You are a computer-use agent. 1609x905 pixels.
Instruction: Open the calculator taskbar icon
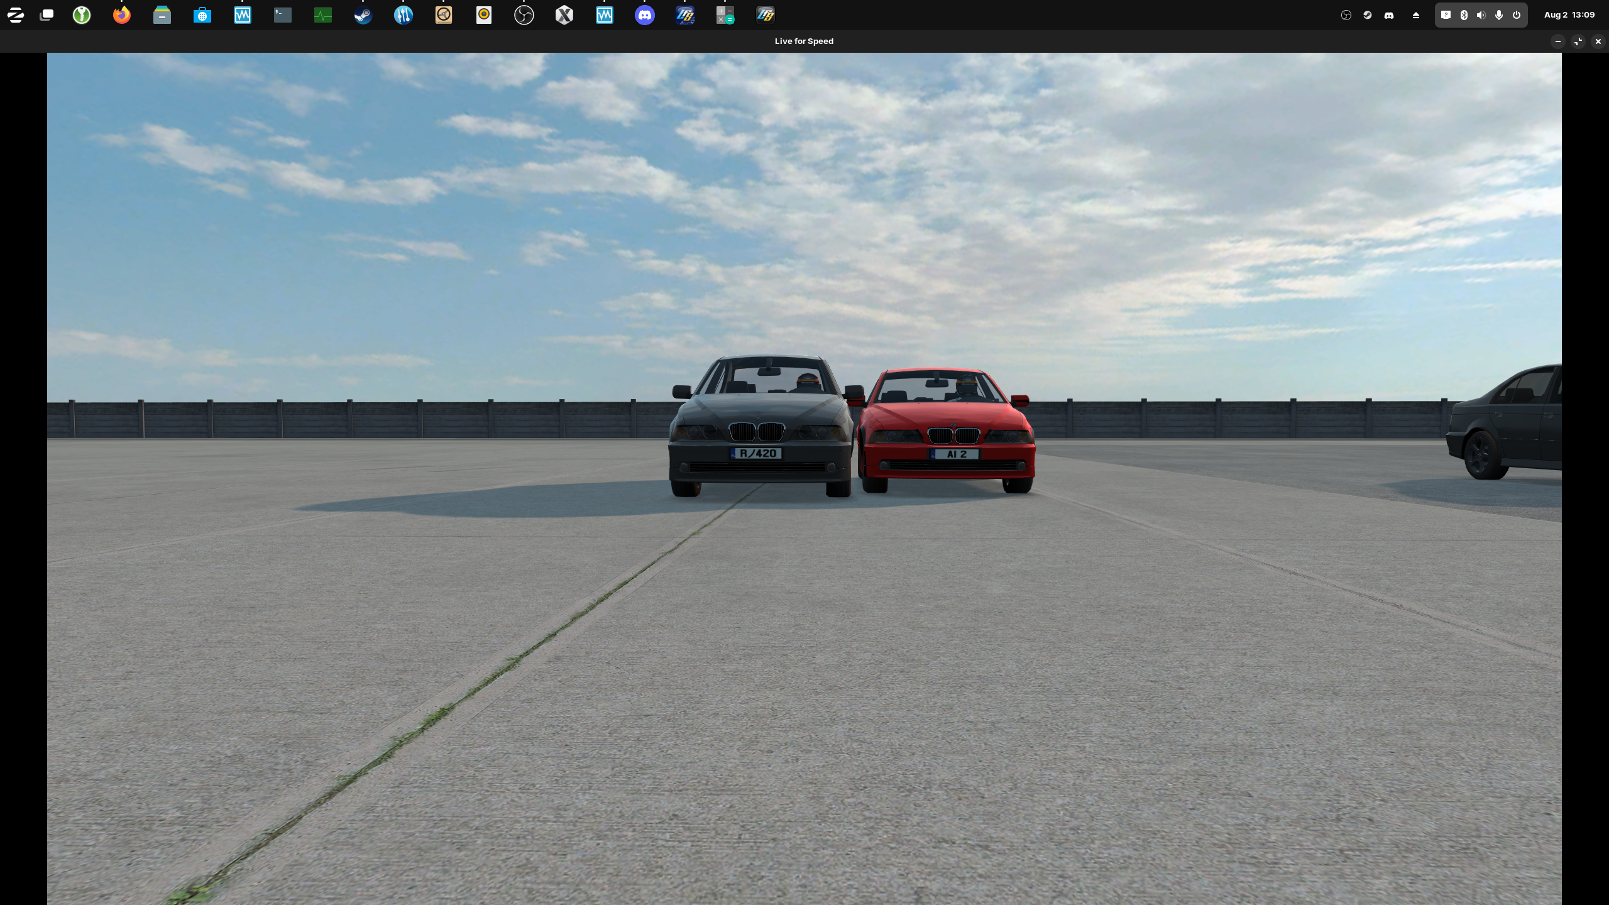click(725, 15)
